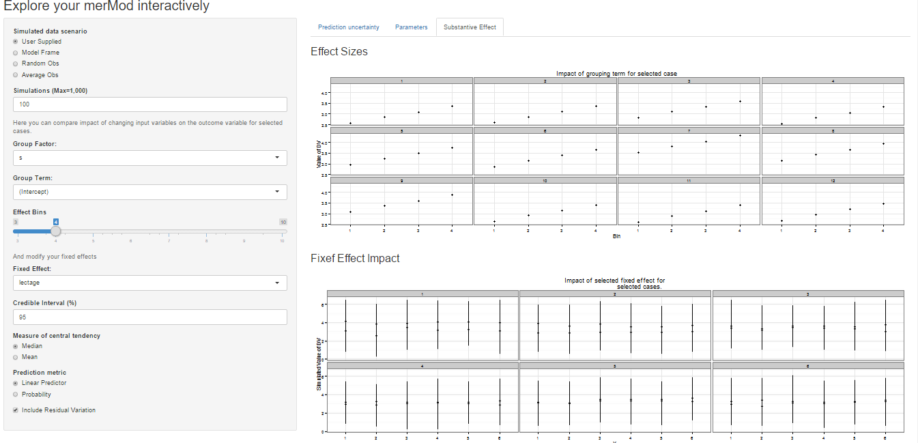The height and width of the screenshot is (443, 918).
Task: Focus the Credible Interval (%) input box
Action: pyautogui.click(x=149, y=317)
